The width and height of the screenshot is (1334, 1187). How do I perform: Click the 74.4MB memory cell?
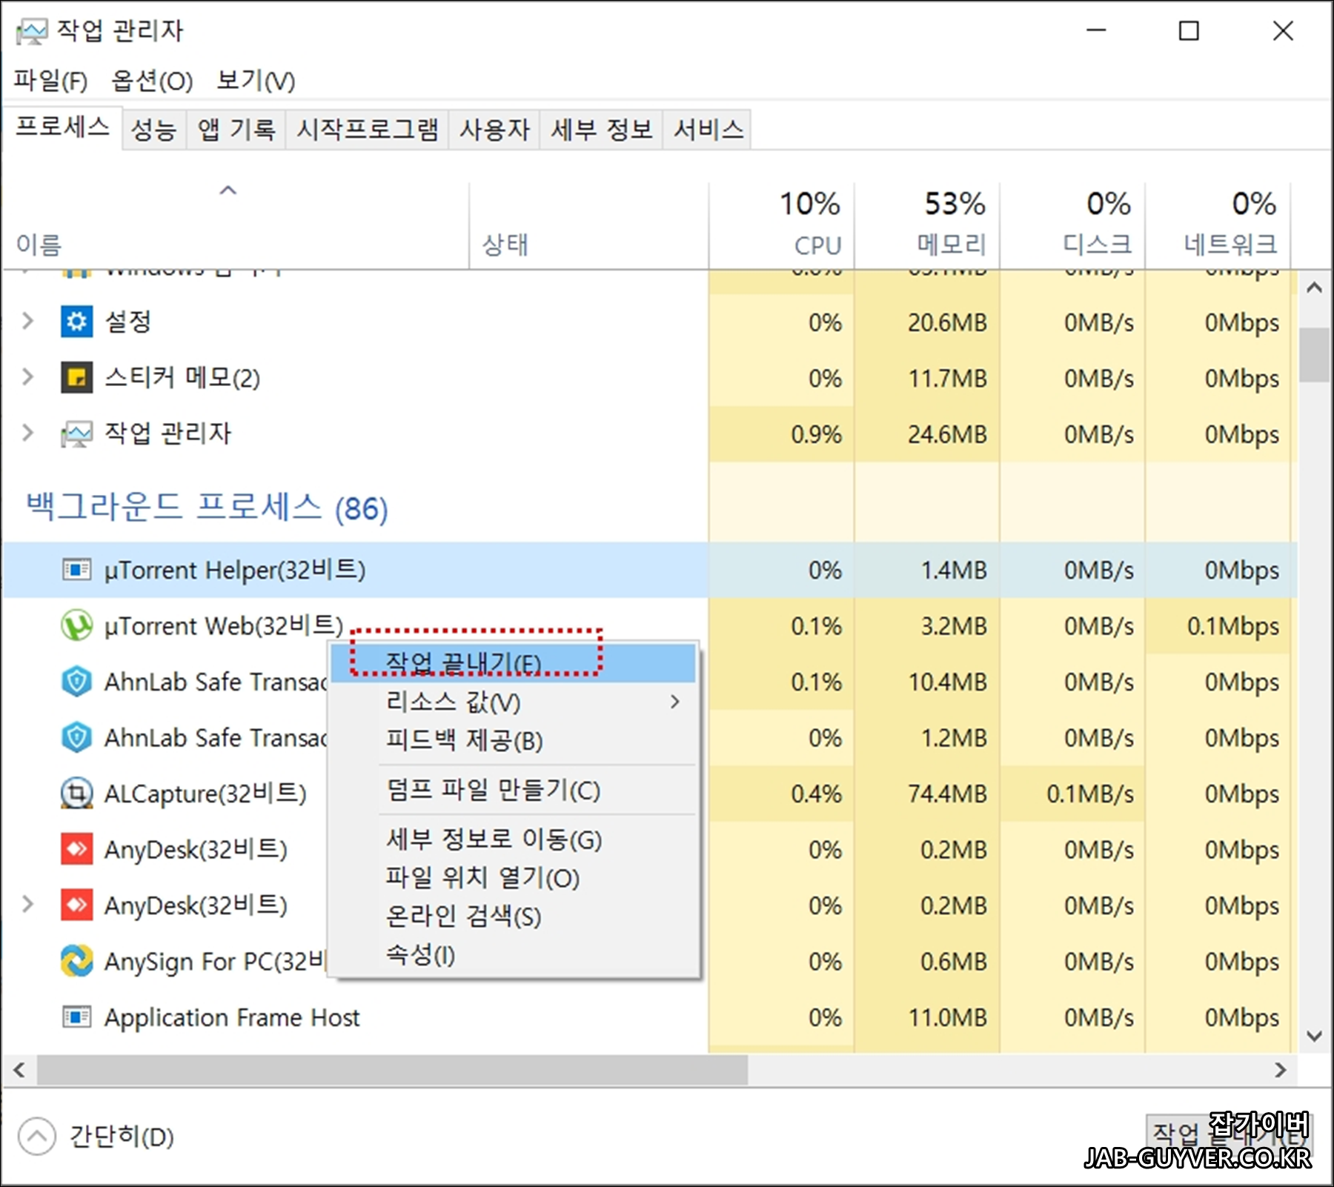(926, 794)
